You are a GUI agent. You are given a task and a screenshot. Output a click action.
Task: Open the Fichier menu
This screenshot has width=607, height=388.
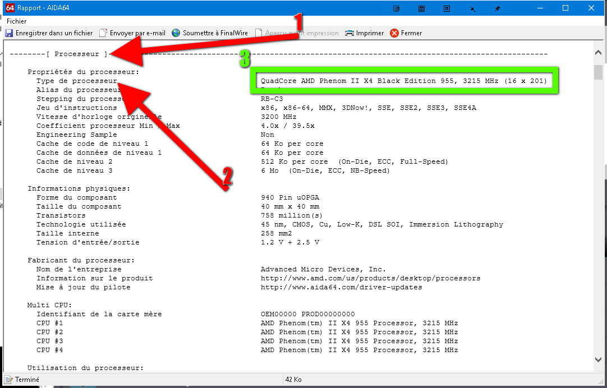tap(17, 21)
